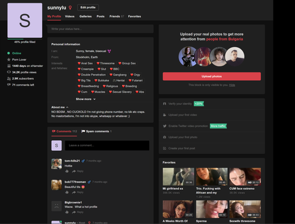This screenshot has height=224, width=295.
Task: Click the speech icon beside 71 comments left
Action: tap(9, 85)
